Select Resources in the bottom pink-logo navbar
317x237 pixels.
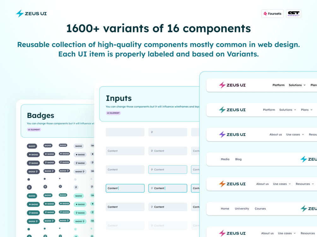pos(308,233)
